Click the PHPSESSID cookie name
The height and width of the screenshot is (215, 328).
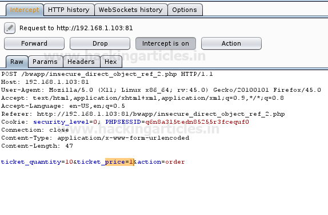123,122
